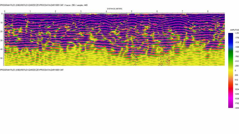Click the green band of amplitude color scale
Viewport: 239px width, 134px height.
pyautogui.click(x=231, y=55)
